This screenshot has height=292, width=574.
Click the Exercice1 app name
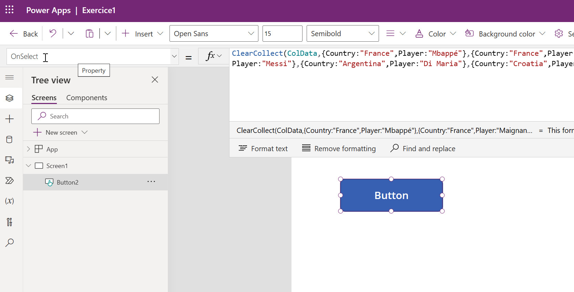pyautogui.click(x=99, y=10)
